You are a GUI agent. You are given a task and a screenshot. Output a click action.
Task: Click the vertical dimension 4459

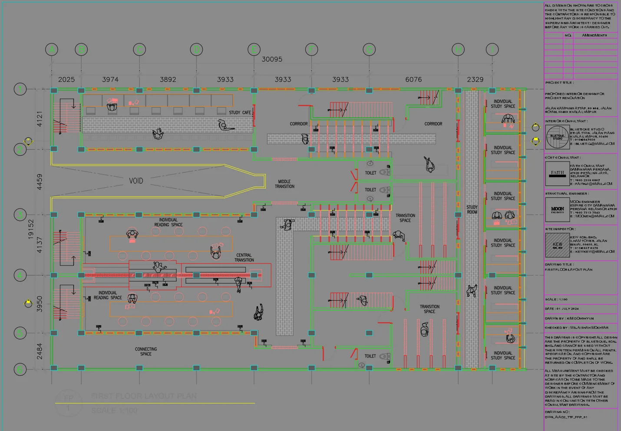(x=40, y=182)
